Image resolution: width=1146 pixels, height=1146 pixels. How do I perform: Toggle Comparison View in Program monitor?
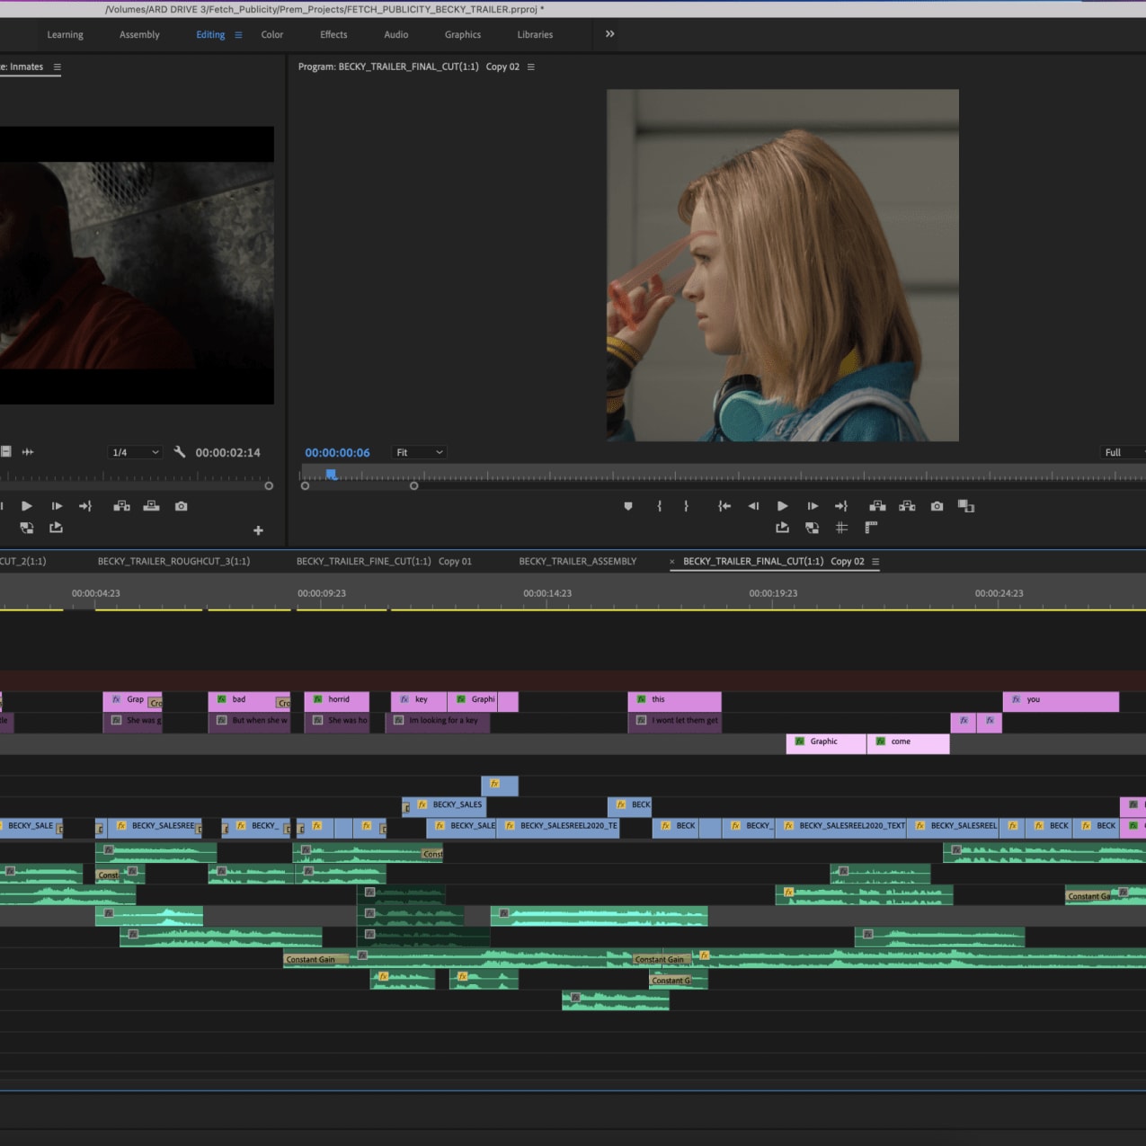966,506
